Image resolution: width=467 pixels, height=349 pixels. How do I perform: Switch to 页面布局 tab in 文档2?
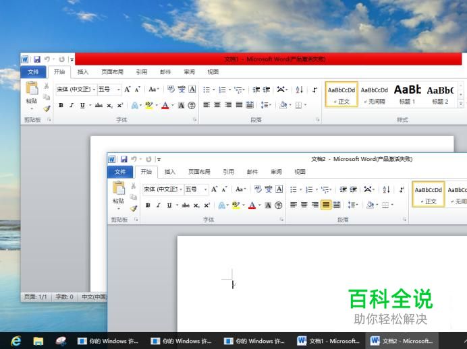tap(199, 172)
